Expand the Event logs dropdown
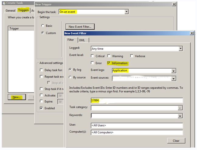 [174, 71]
